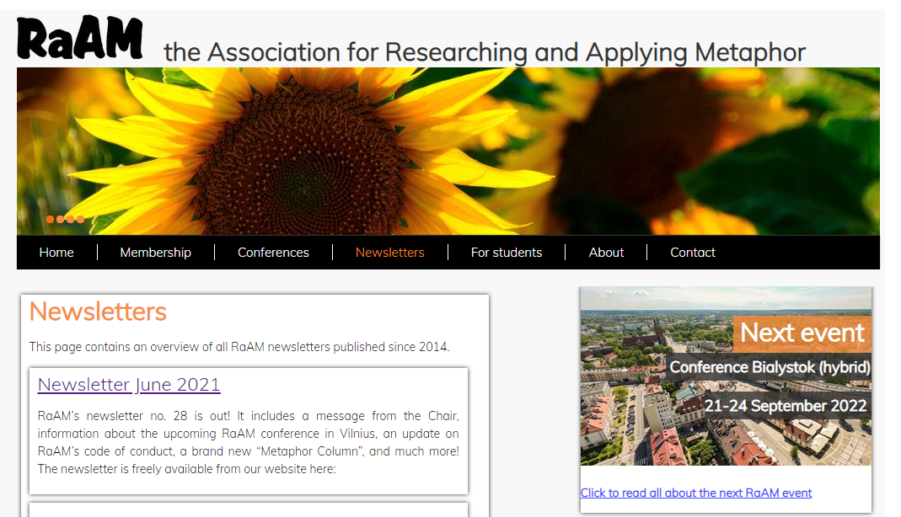The image size is (901, 517).
Task: Open the For students page
Action: coord(507,253)
